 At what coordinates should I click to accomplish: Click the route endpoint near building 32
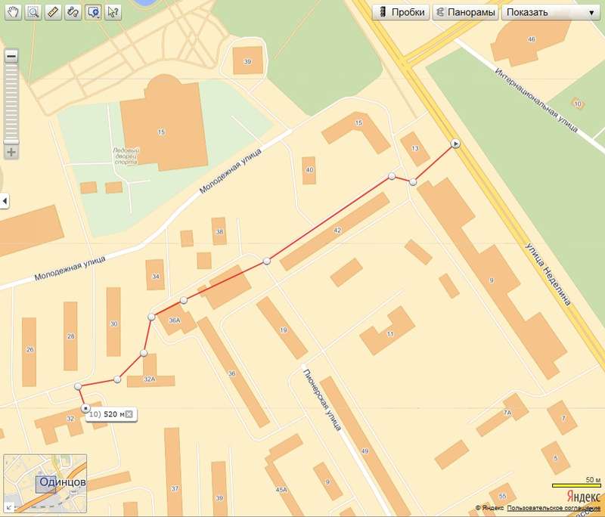point(84,407)
